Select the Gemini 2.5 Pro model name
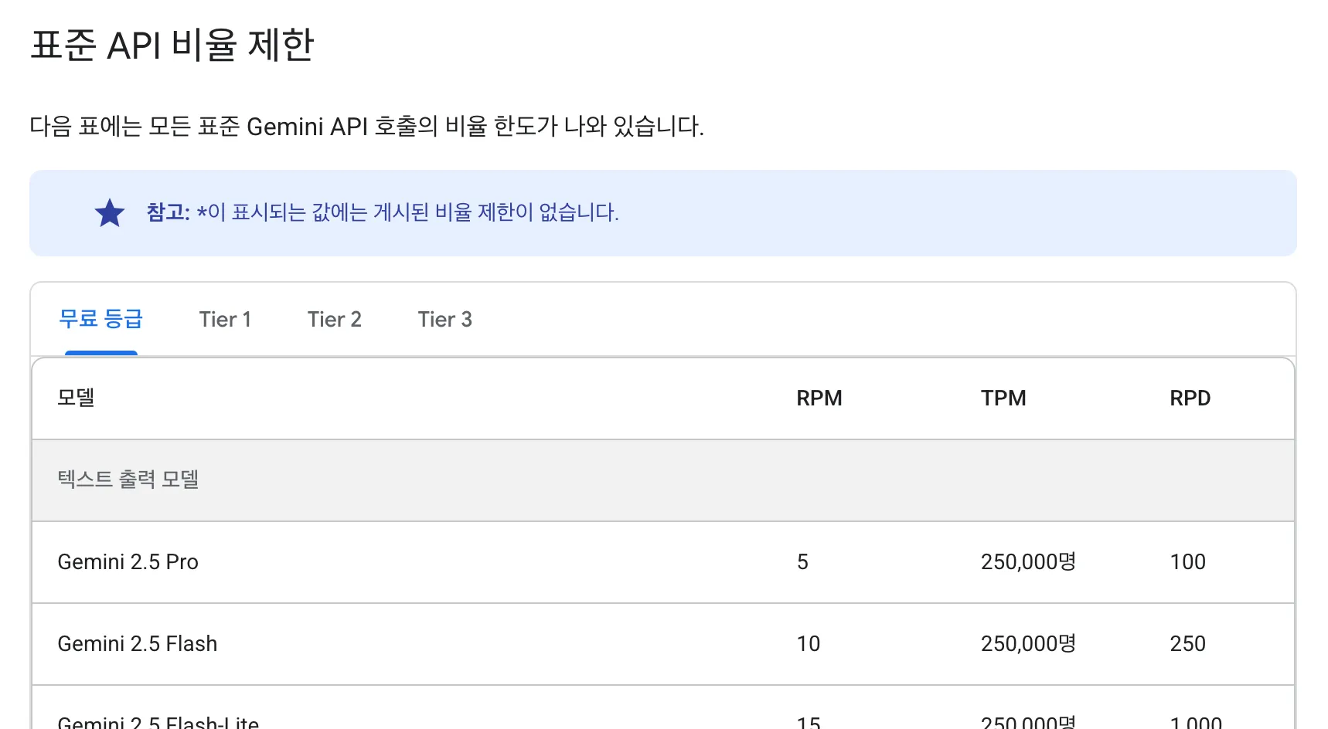 click(x=128, y=561)
